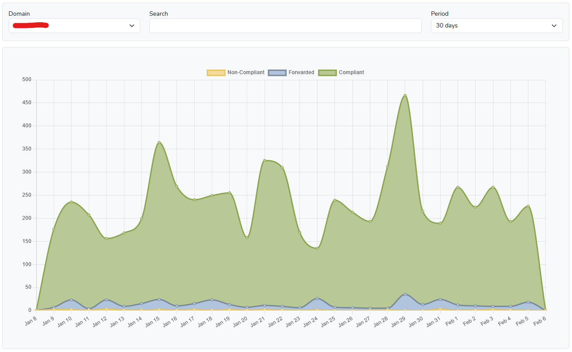Click the Search input field
The image size is (572, 352).
pos(285,26)
